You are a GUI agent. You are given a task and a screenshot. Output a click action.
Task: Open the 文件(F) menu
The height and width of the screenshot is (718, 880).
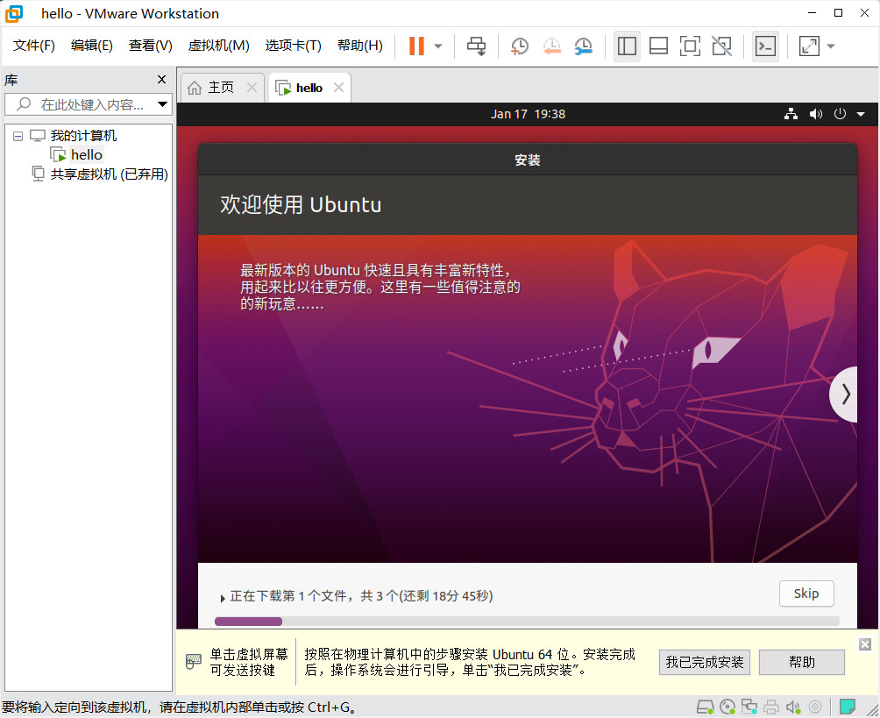coord(33,46)
